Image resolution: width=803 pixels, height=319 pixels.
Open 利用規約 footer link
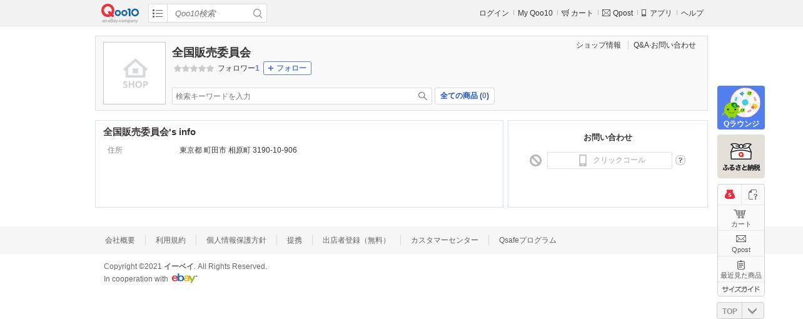[171, 240]
